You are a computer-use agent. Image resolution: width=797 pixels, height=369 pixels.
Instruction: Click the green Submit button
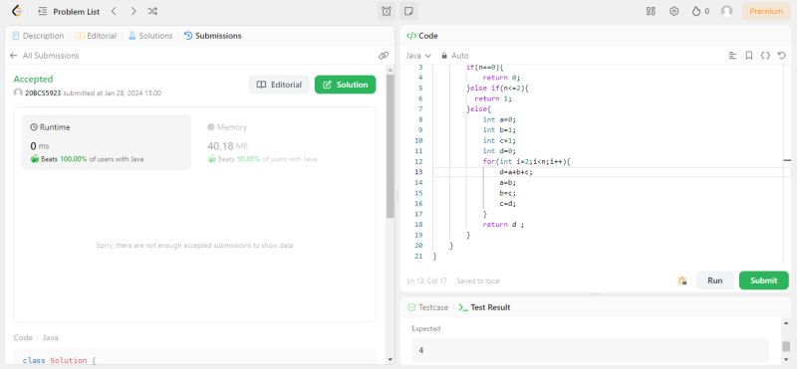[x=763, y=280]
